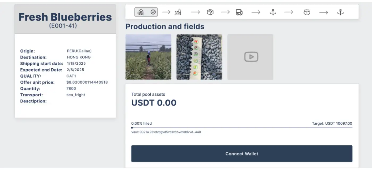Click the delivery truck stage icon

pos(239,12)
